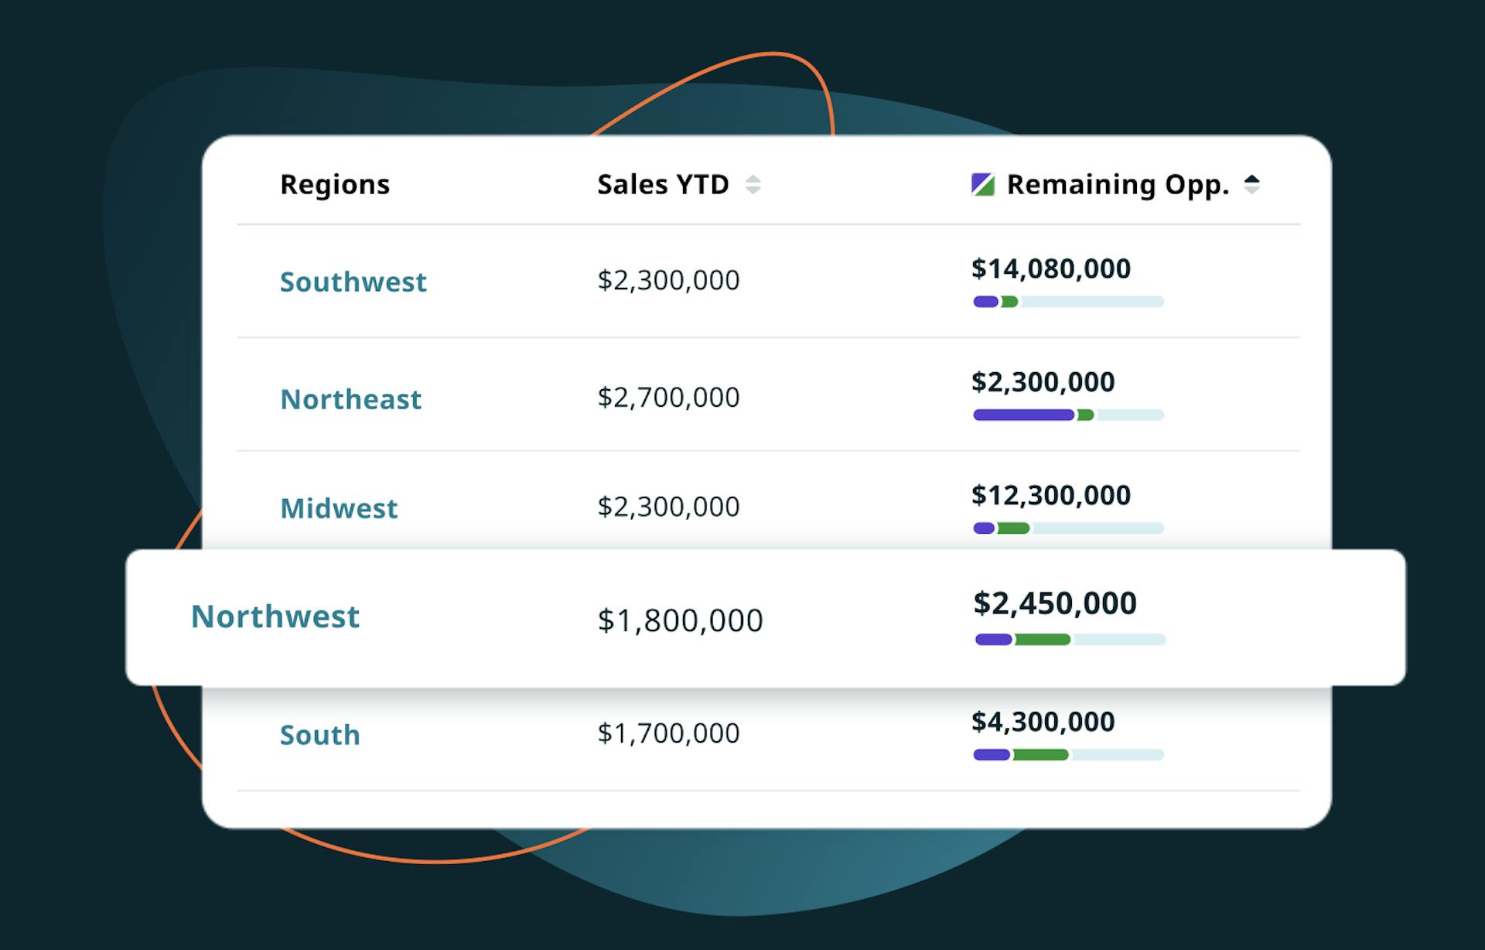This screenshot has width=1485, height=950.
Task: Select the Midwest region name
Action: [x=339, y=508]
